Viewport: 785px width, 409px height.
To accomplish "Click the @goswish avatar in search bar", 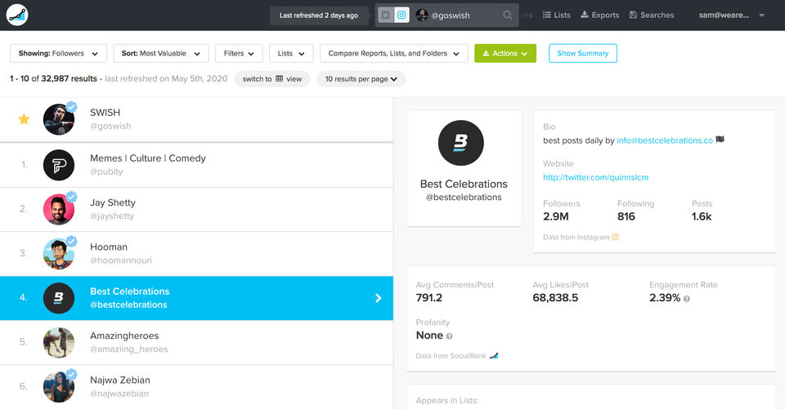I will coord(422,15).
